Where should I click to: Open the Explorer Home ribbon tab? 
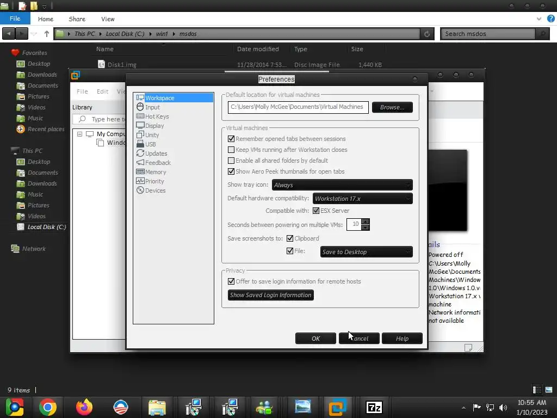(46, 19)
